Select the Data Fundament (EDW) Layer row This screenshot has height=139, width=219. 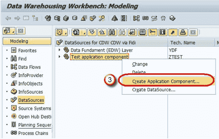[x=102, y=50]
